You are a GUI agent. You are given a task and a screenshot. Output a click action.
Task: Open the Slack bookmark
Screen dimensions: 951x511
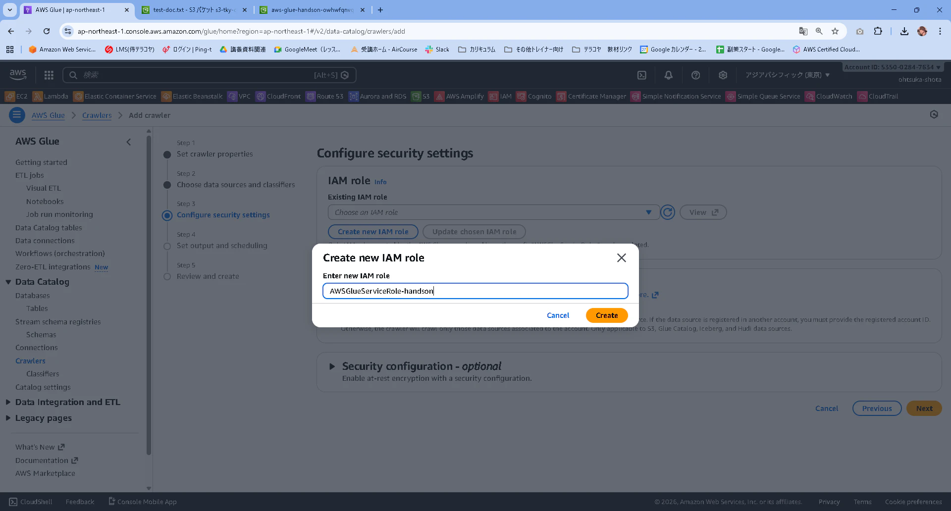click(437, 50)
